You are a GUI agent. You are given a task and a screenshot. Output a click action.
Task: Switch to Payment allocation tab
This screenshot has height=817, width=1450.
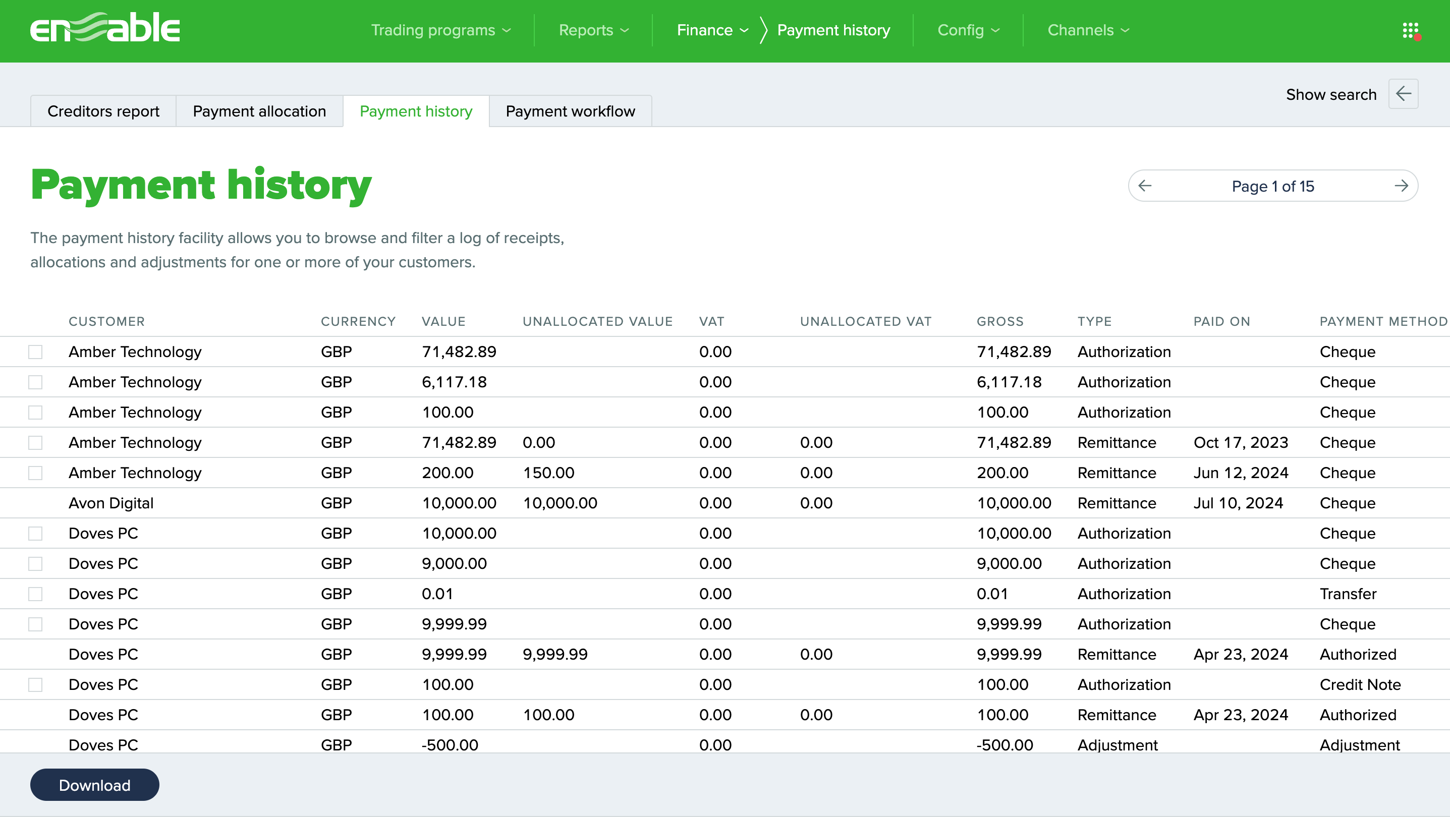(259, 111)
